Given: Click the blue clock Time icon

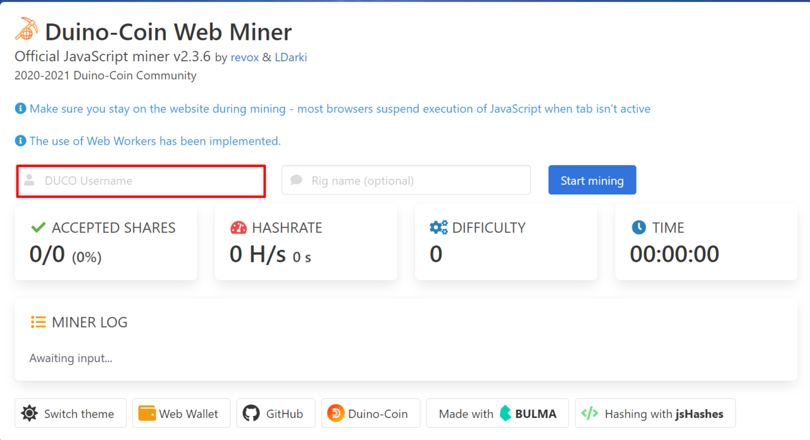Looking at the screenshot, I should click(x=639, y=227).
